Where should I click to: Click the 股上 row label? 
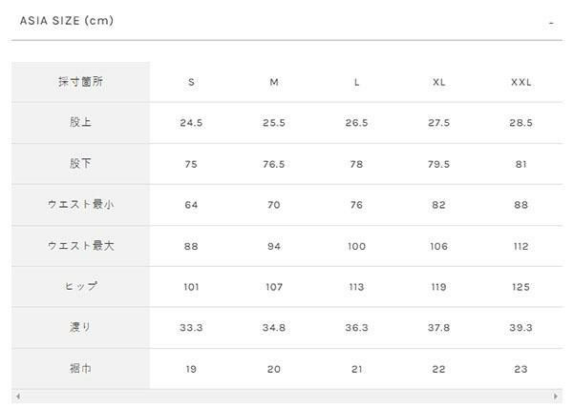[81, 123]
